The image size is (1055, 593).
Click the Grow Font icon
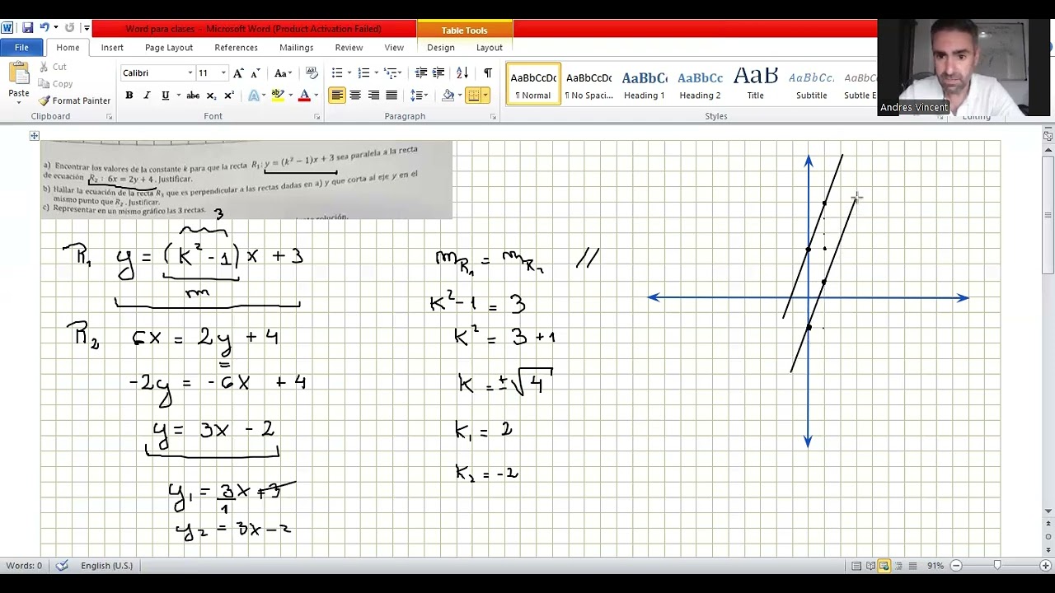point(239,73)
